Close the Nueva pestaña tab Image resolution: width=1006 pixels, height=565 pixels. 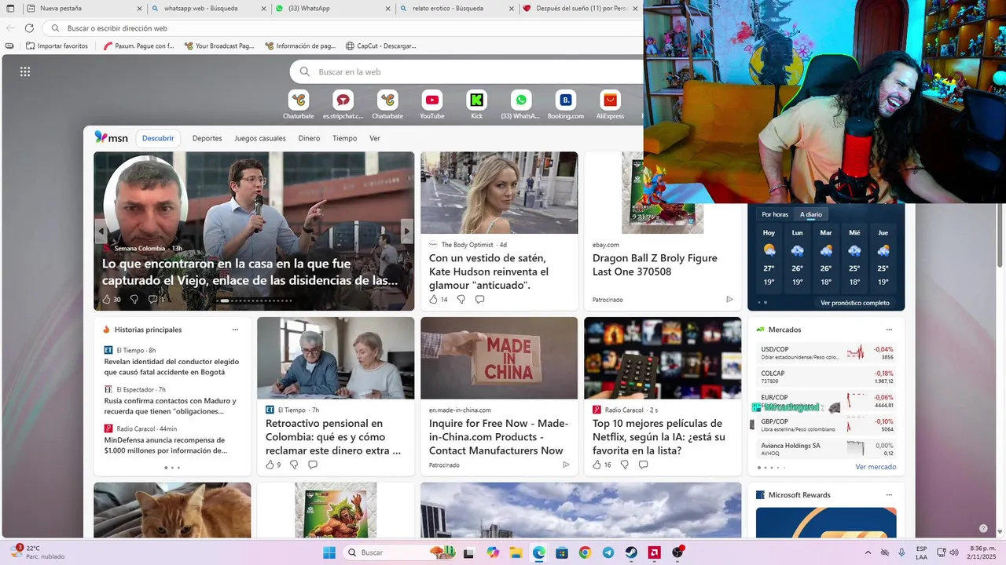coord(139,9)
